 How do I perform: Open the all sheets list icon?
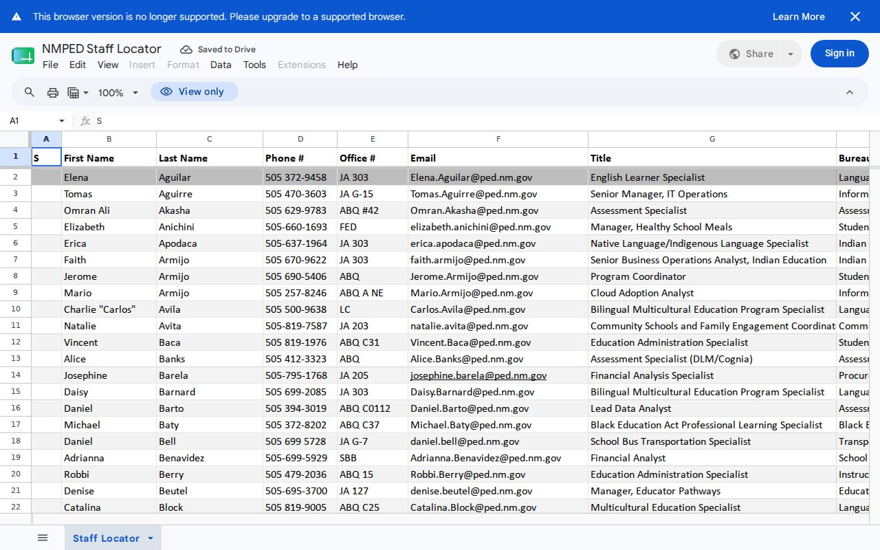click(x=43, y=538)
